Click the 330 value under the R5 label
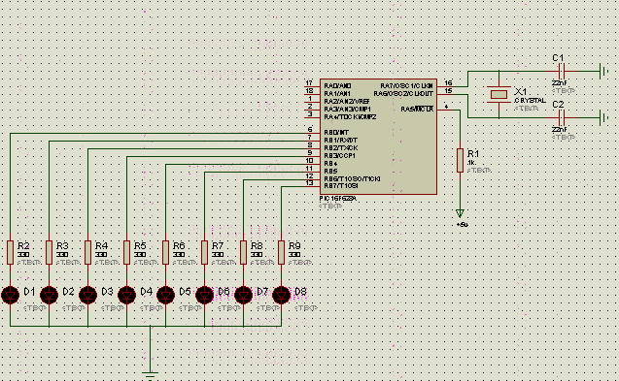 (x=139, y=255)
